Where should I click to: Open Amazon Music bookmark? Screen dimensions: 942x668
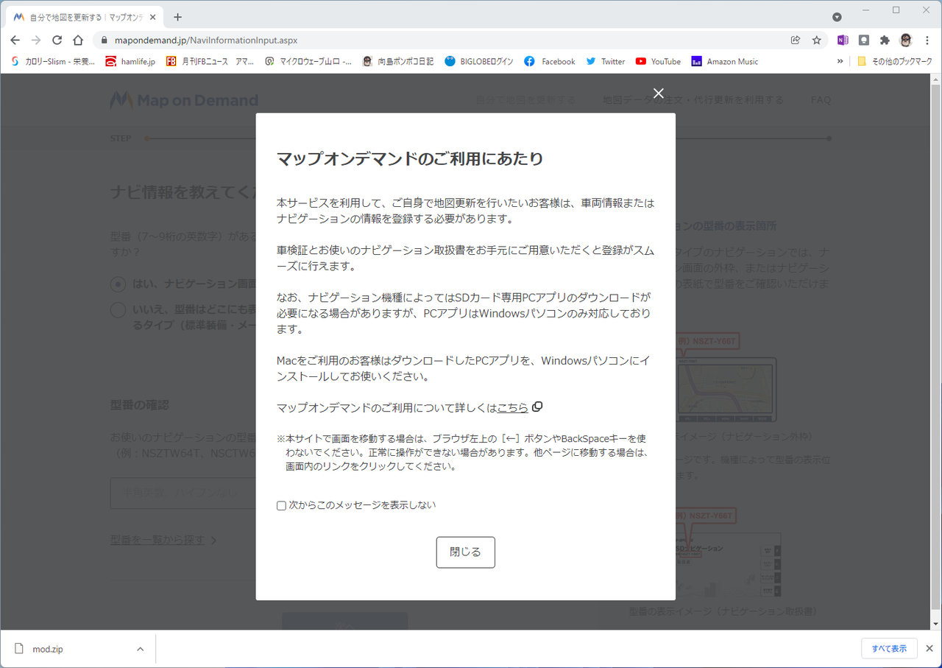(725, 62)
